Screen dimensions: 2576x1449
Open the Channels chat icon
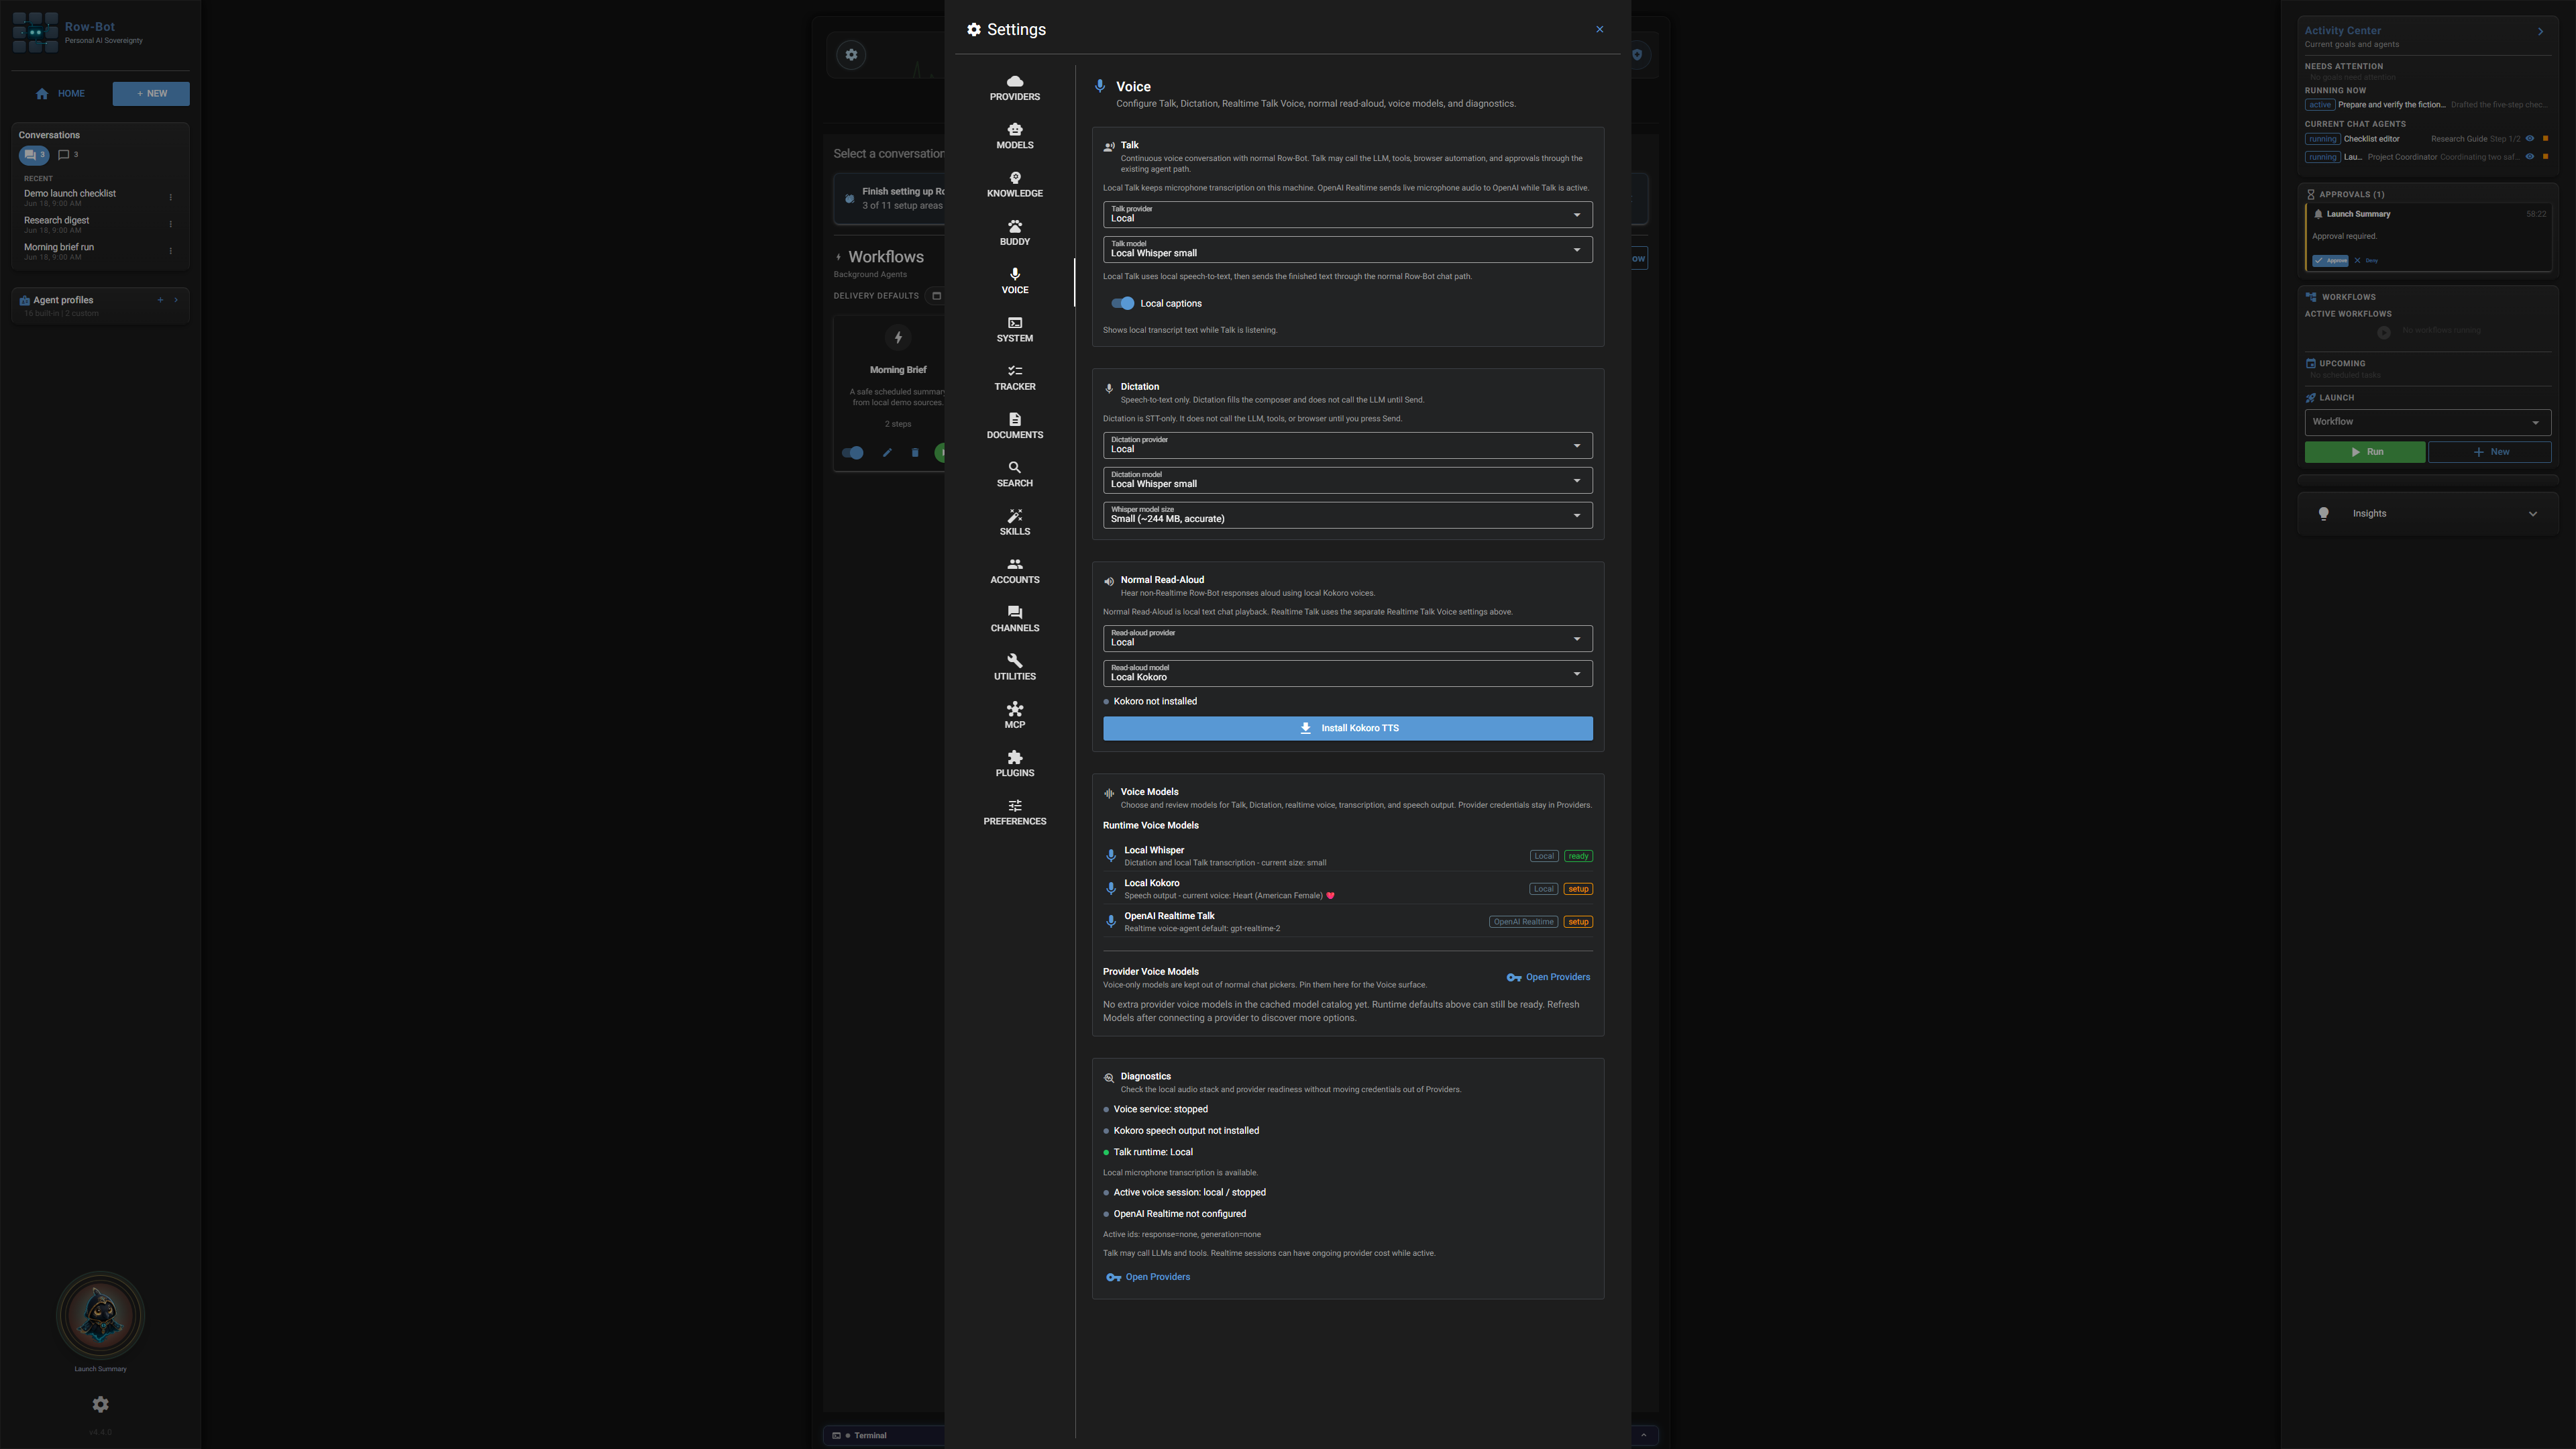[x=1014, y=612]
